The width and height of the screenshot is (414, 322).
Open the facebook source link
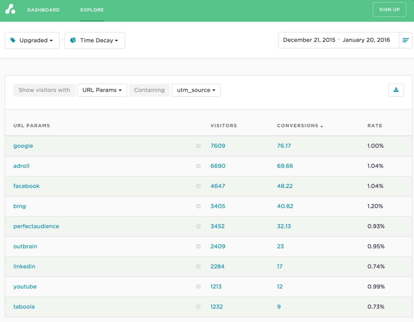click(x=27, y=186)
